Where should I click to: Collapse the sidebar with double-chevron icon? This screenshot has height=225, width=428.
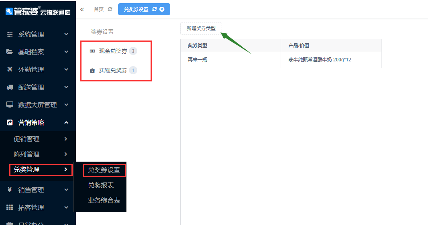(82, 9)
